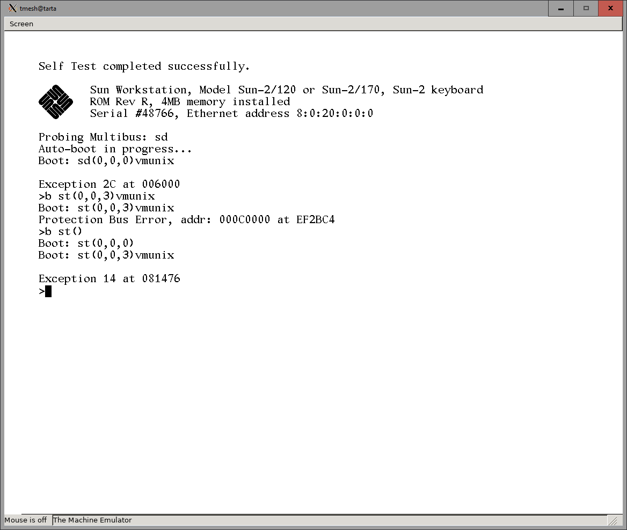Click the 'Probing Multibus: sd' line
Screen dimensions: 627x530
pyautogui.click(x=103, y=137)
